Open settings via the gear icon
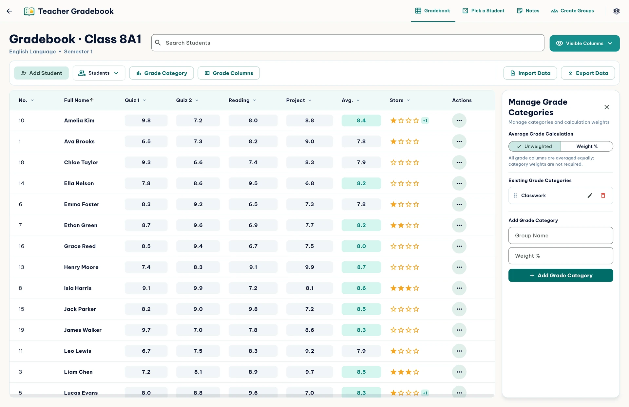This screenshot has height=407, width=629. [617, 11]
